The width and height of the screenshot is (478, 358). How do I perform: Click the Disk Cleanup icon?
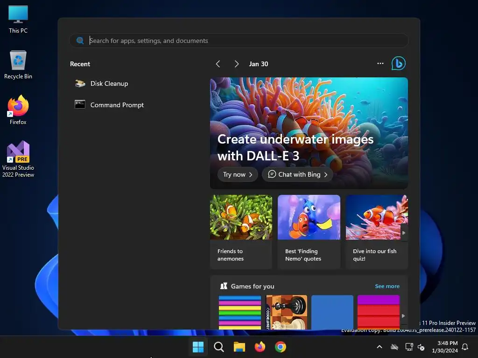click(x=80, y=83)
